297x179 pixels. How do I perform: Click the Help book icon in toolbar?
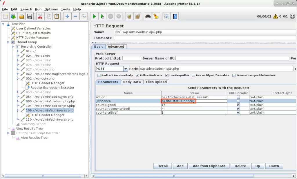point(175,16)
